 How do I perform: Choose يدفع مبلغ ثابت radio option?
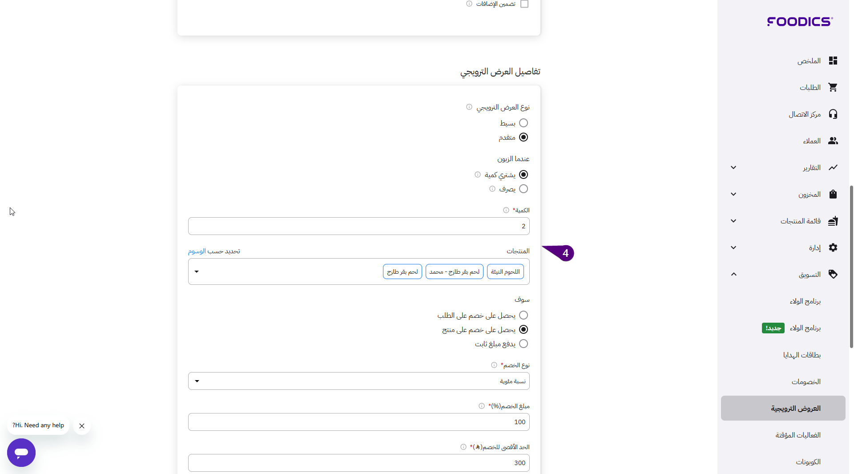point(524,344)
